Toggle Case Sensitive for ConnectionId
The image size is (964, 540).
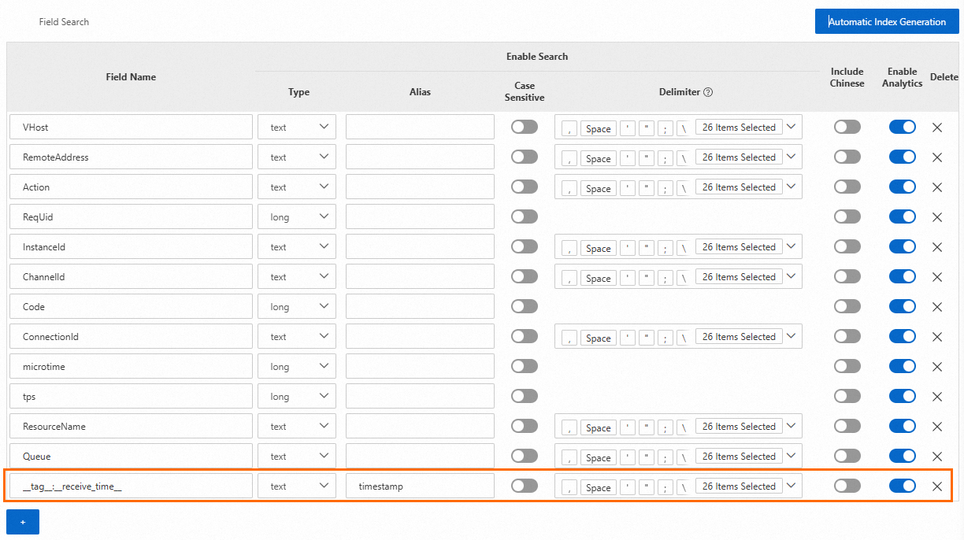pos(525,336)
